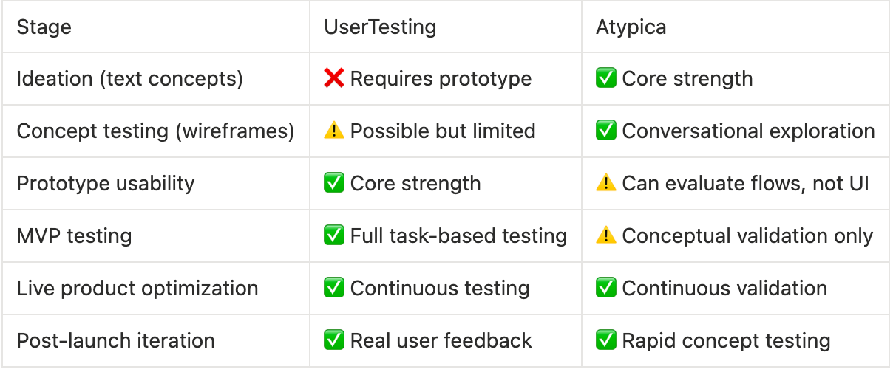This screenshot has height=375, width=893.
Task: Click the warning icon beside Conceptual validation only
Action: coord(606,235)
